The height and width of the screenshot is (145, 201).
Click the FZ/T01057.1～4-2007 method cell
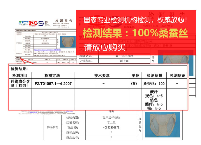pyautogui.click(x=53, y=84)
